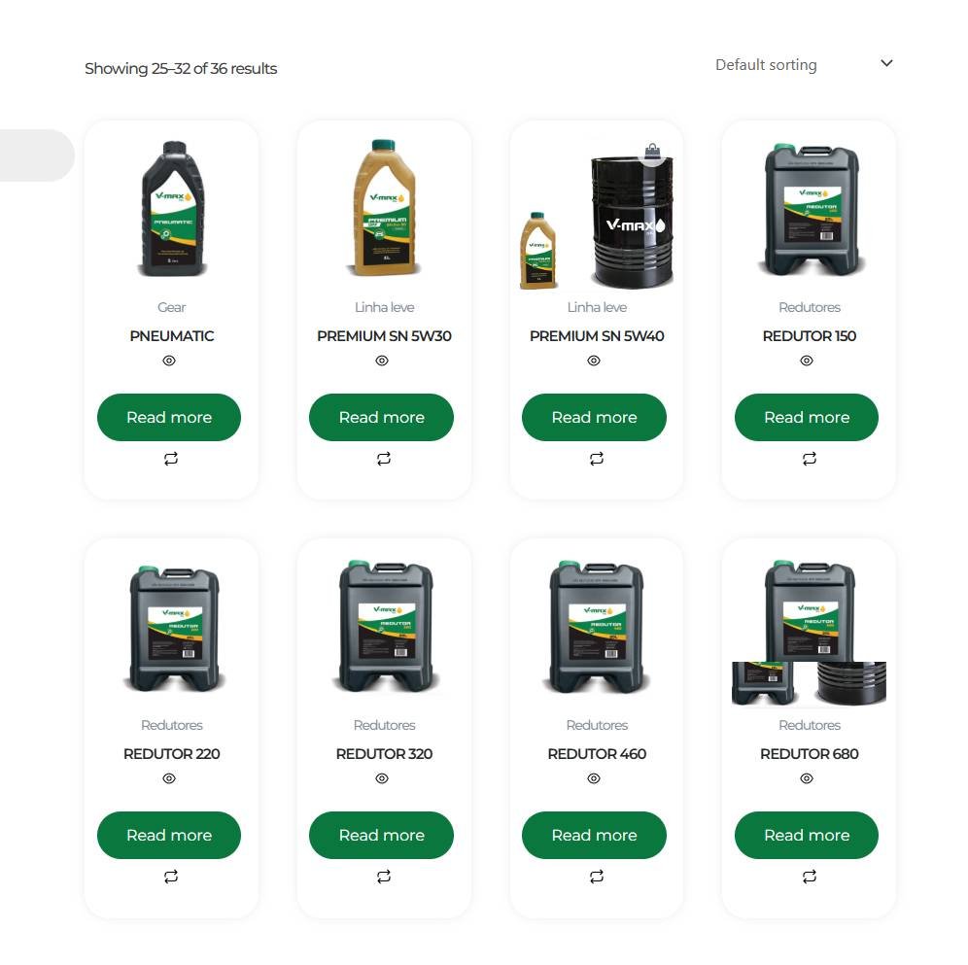Image resolution: width=968 pixels, height=965 pixels.
Task: Click compare icon under REDUTOR 680
Action: [x=810, y=877]
